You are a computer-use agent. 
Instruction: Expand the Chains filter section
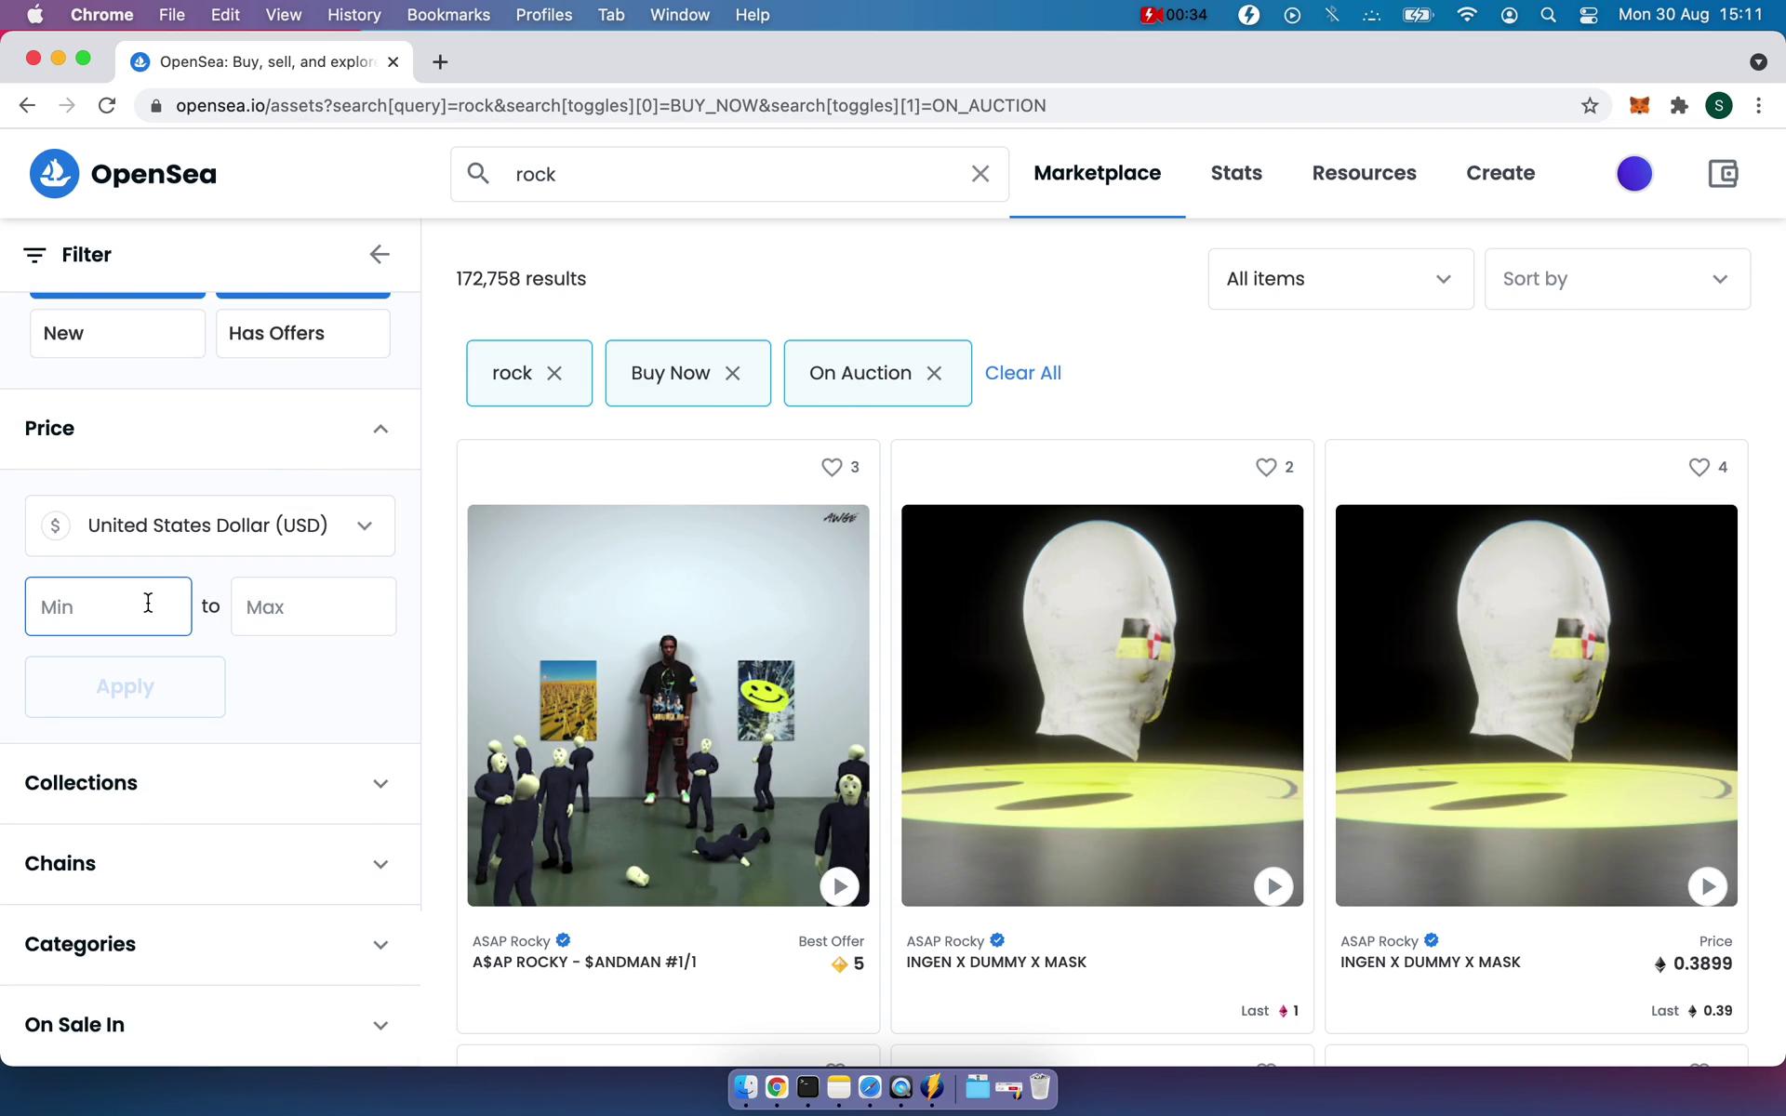tap(206, 863)
